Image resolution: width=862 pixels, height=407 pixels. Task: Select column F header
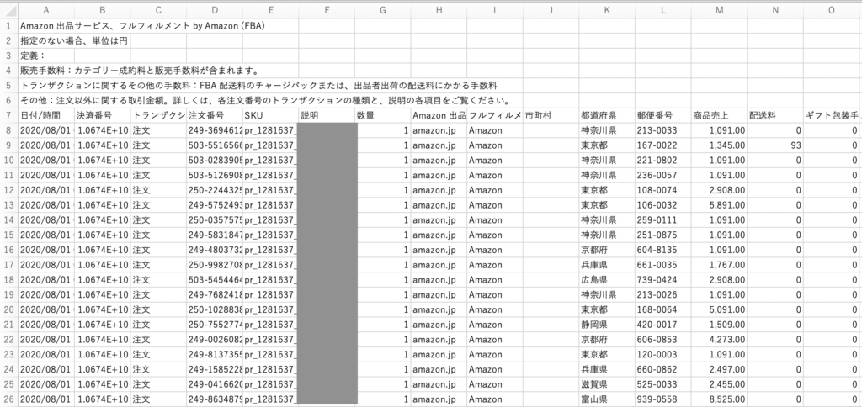(327, 10)
